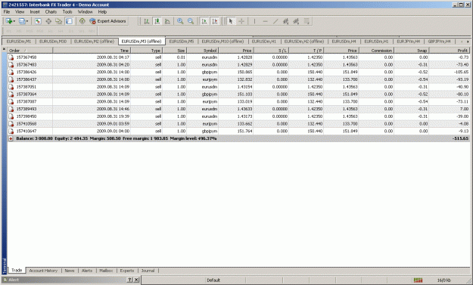Sort orders by the Symbol column header
The height and width of the screenshot is (285, 473).
pyautogui.click(x=202, y=51)
